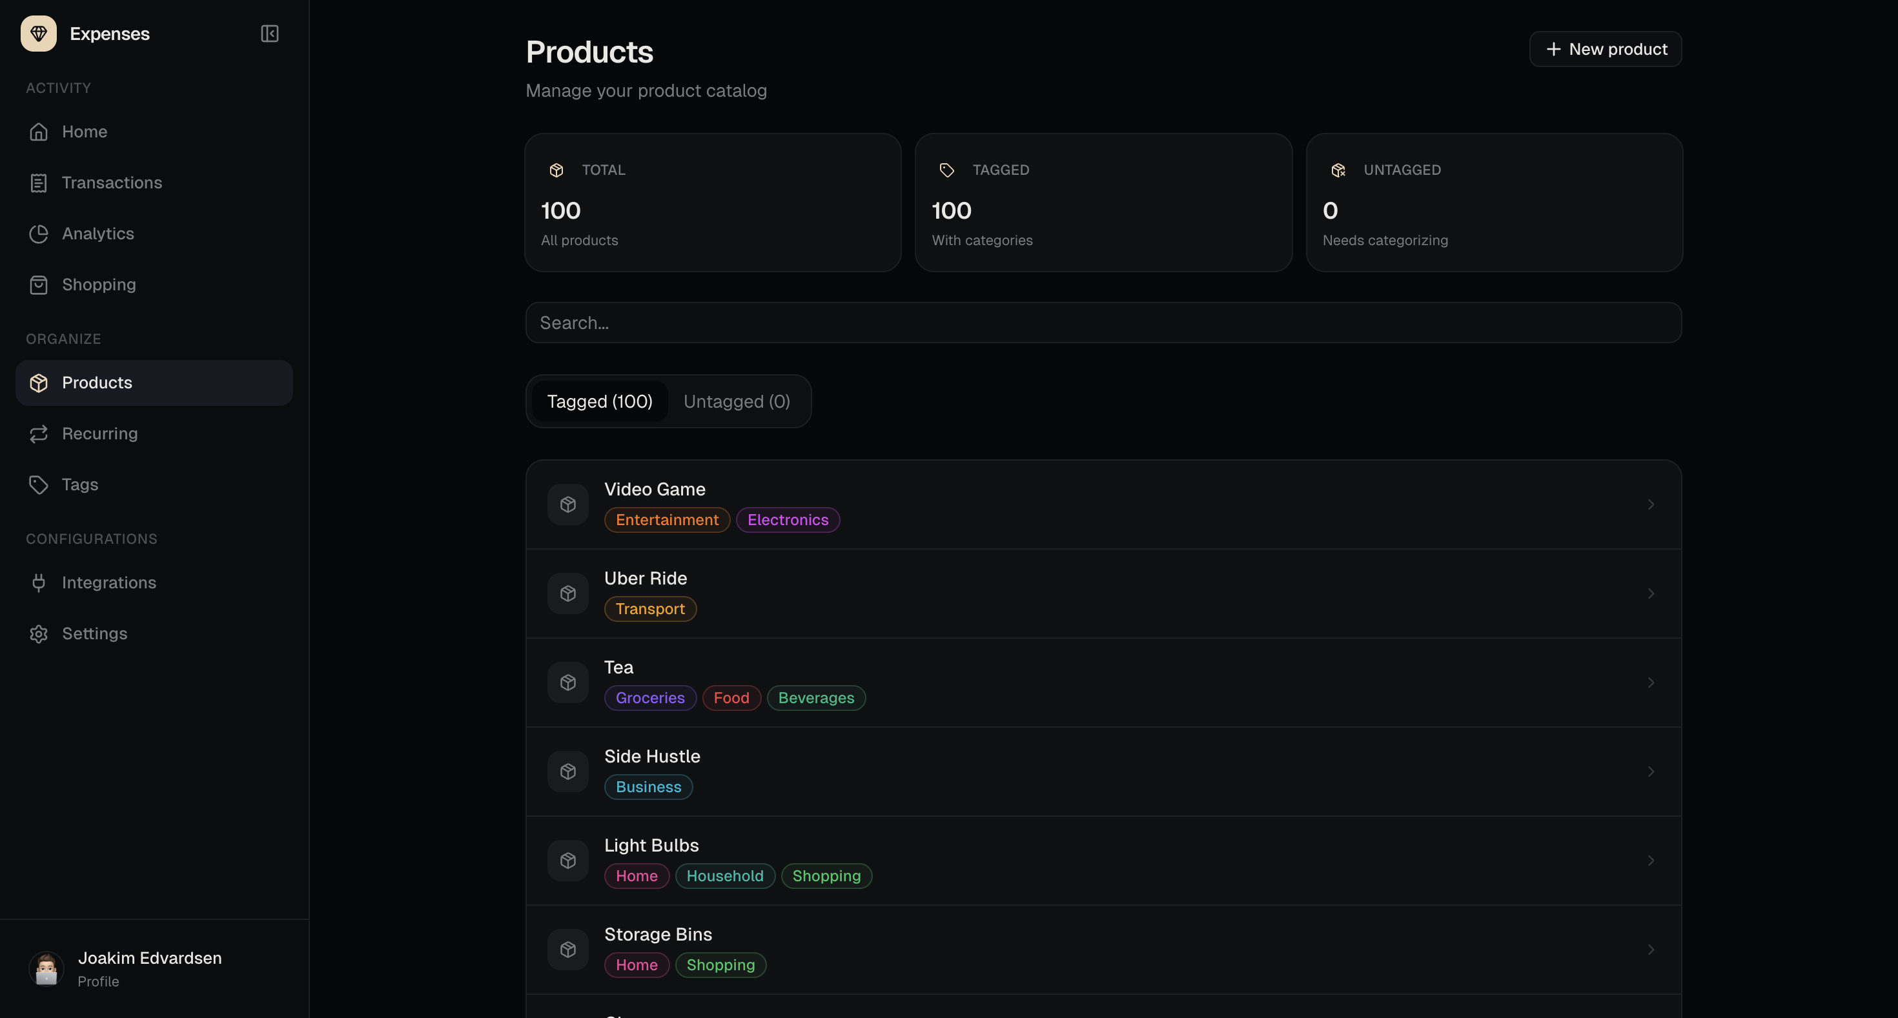Click the Transactions receipt icon

pos(38,183)
